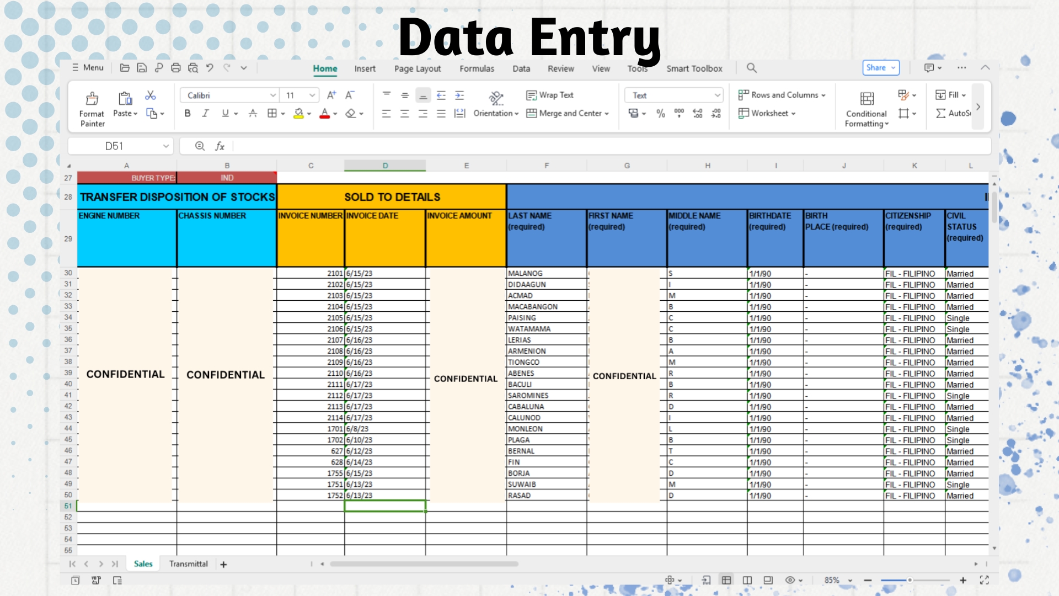Viewport: 1059px width, 596px height.
Task: Switch to the Formulas ribbon tab
Action: 477,68
